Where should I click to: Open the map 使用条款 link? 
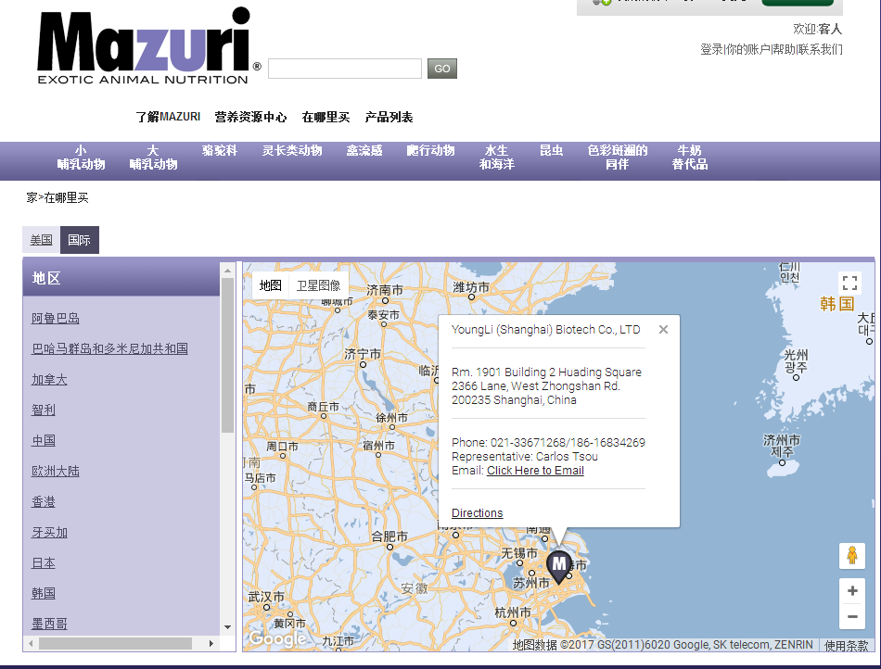pyautogui.click(x=846, y=646)
